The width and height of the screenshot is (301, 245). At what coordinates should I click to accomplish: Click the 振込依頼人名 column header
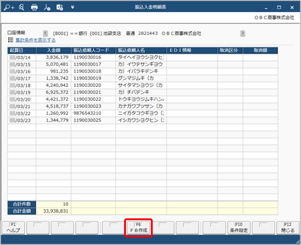click(x=141, y=50)
